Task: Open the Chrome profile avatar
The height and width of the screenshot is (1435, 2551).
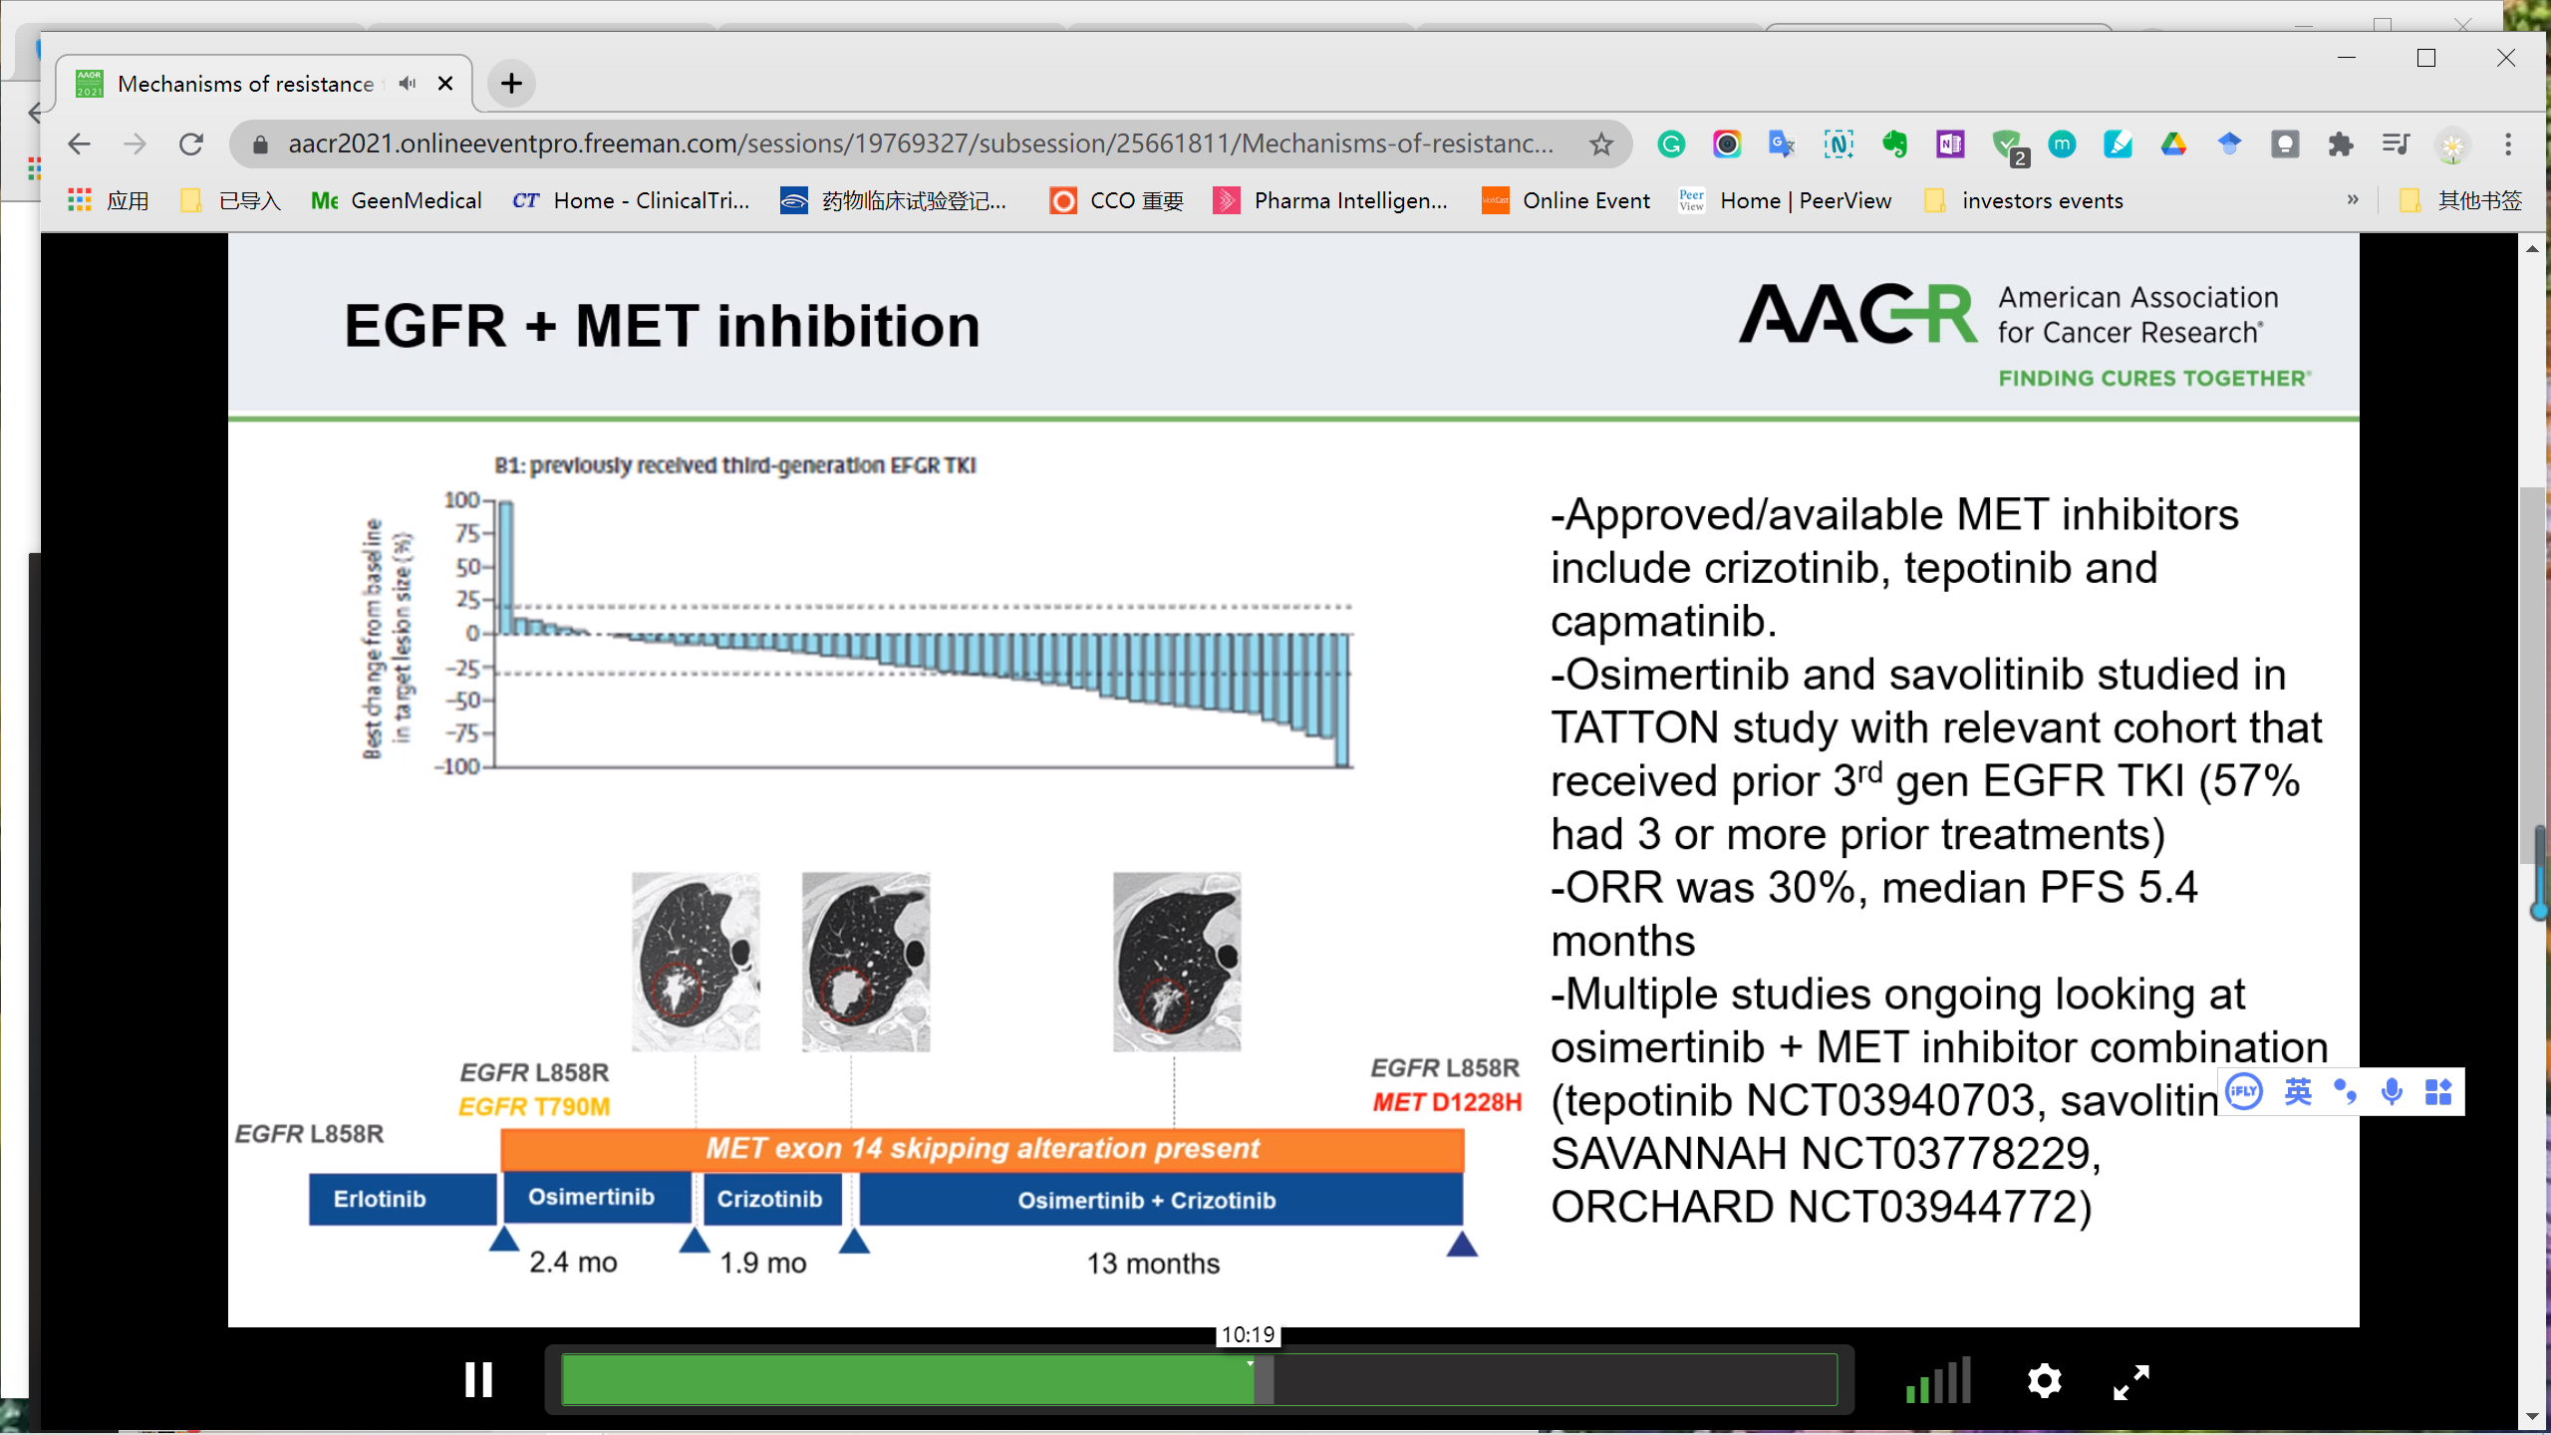Action: tap(2452, 144)
